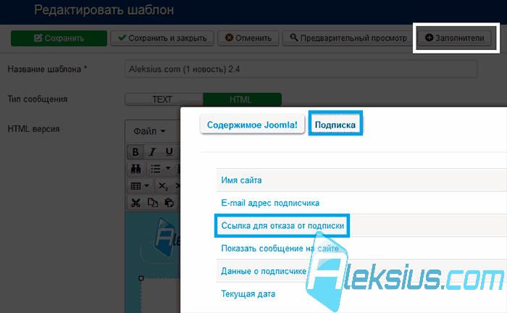
Task: Apply italic formatting in the editor
Action: pos(152,151)
